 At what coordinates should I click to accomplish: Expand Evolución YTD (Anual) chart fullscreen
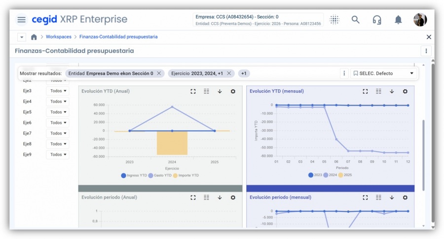tap(193, 91)
